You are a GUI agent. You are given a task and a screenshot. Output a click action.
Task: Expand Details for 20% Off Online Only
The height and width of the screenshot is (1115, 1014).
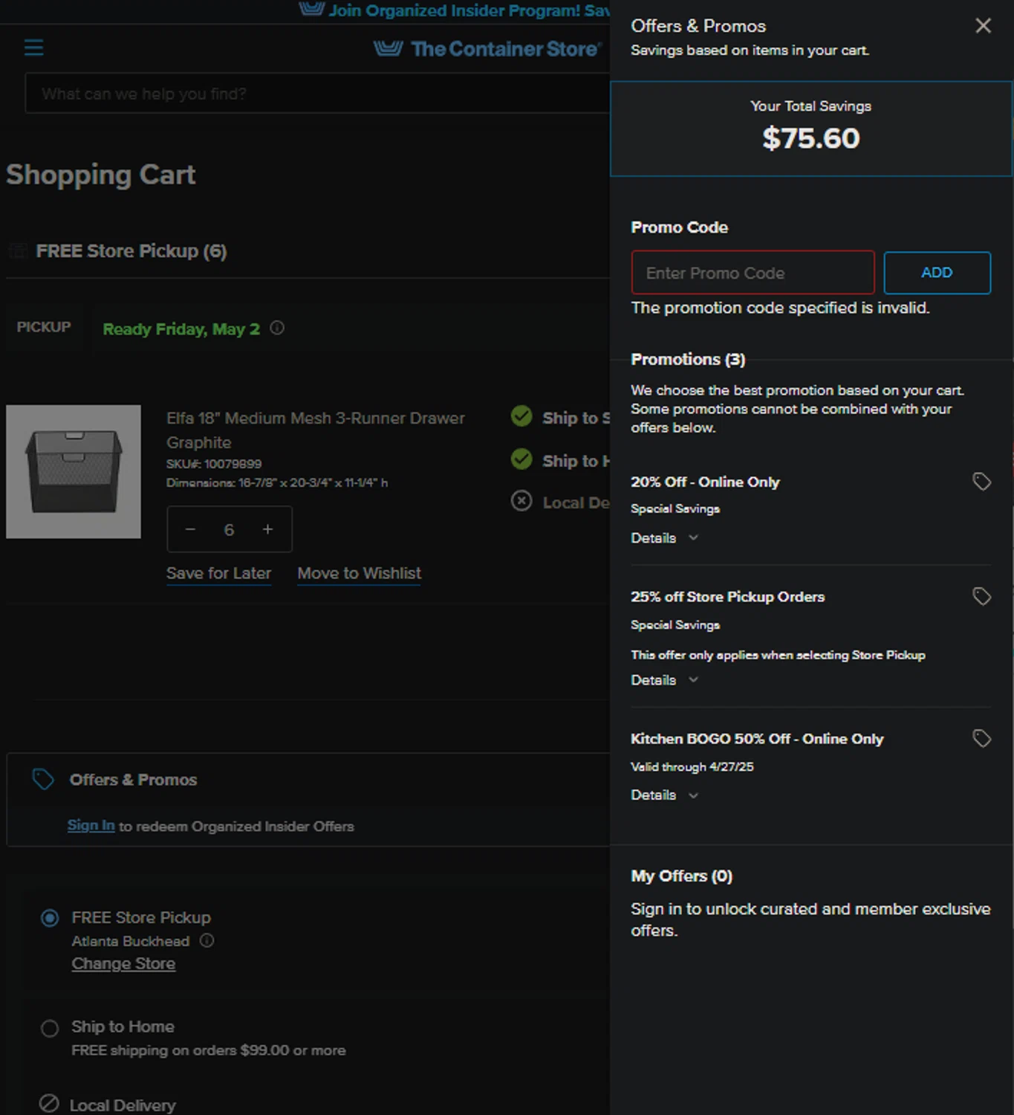(664, 538)
